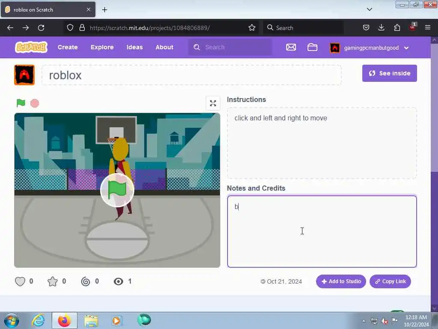The width and height of the screenshot is (438, 329).
Task: Close the 'roblox on Scratch' tab
Action: click(88, 9)
